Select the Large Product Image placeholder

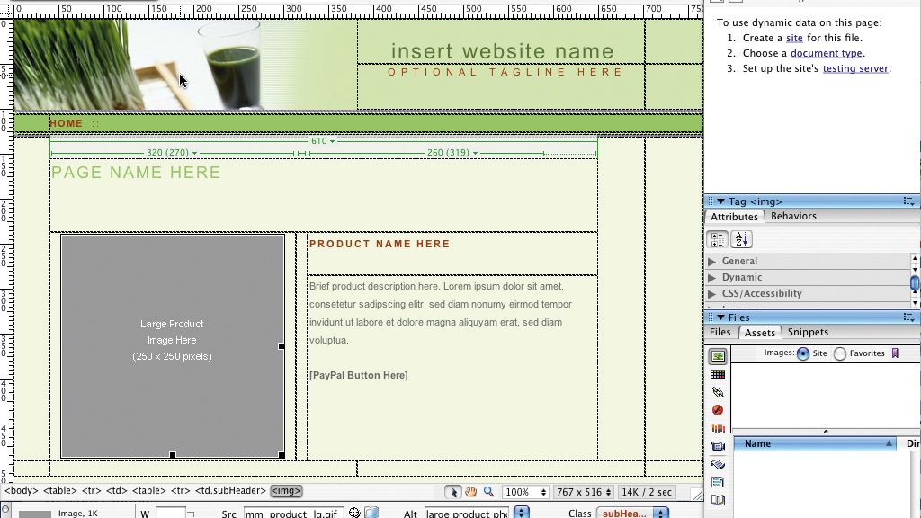click(x=173, y=346)
